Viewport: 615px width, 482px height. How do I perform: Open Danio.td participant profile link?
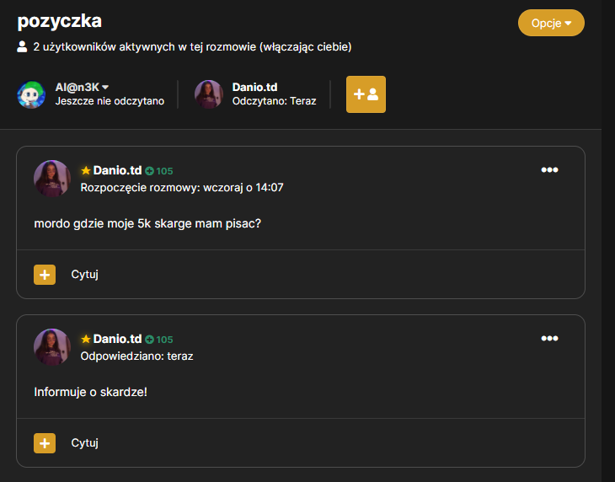(x=254, y=87)
